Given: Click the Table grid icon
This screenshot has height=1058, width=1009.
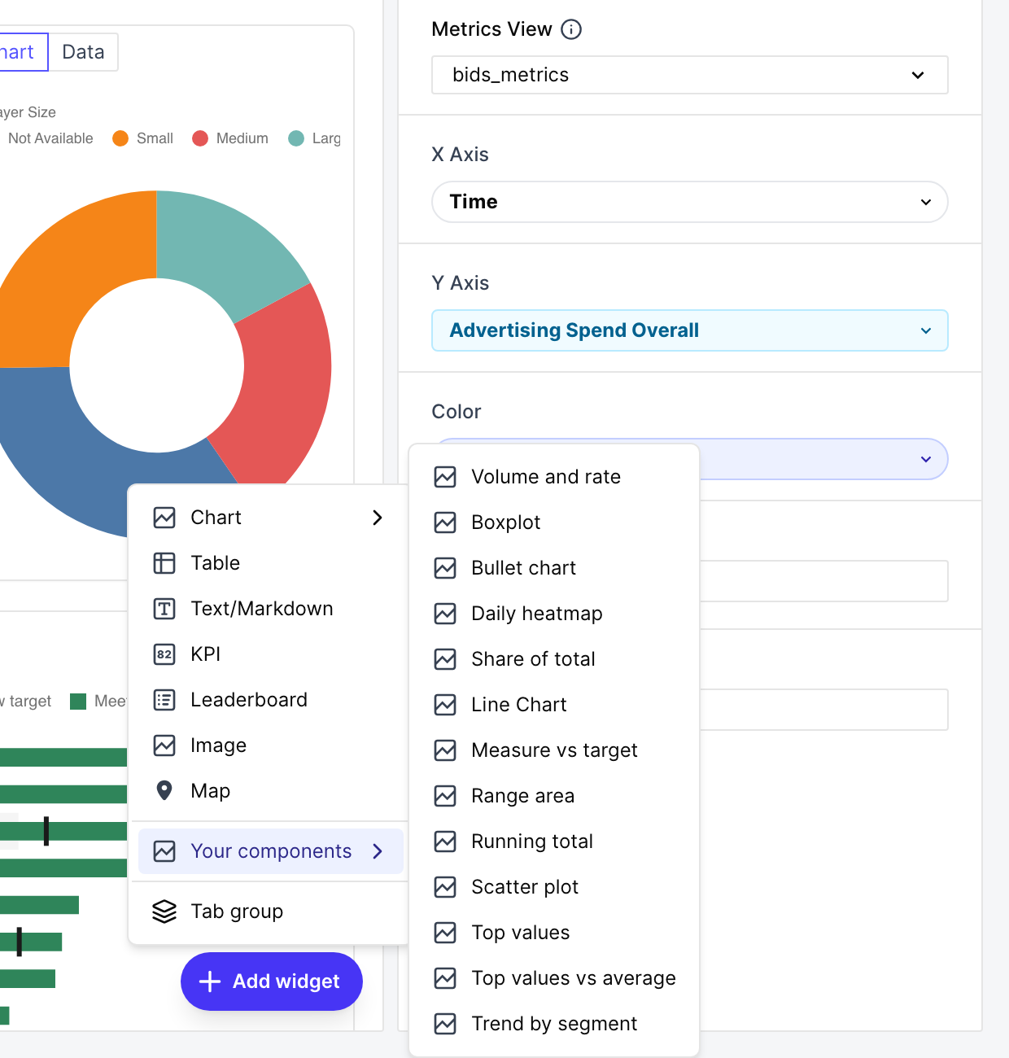Looking at the screenshot, I should (164, 563).
